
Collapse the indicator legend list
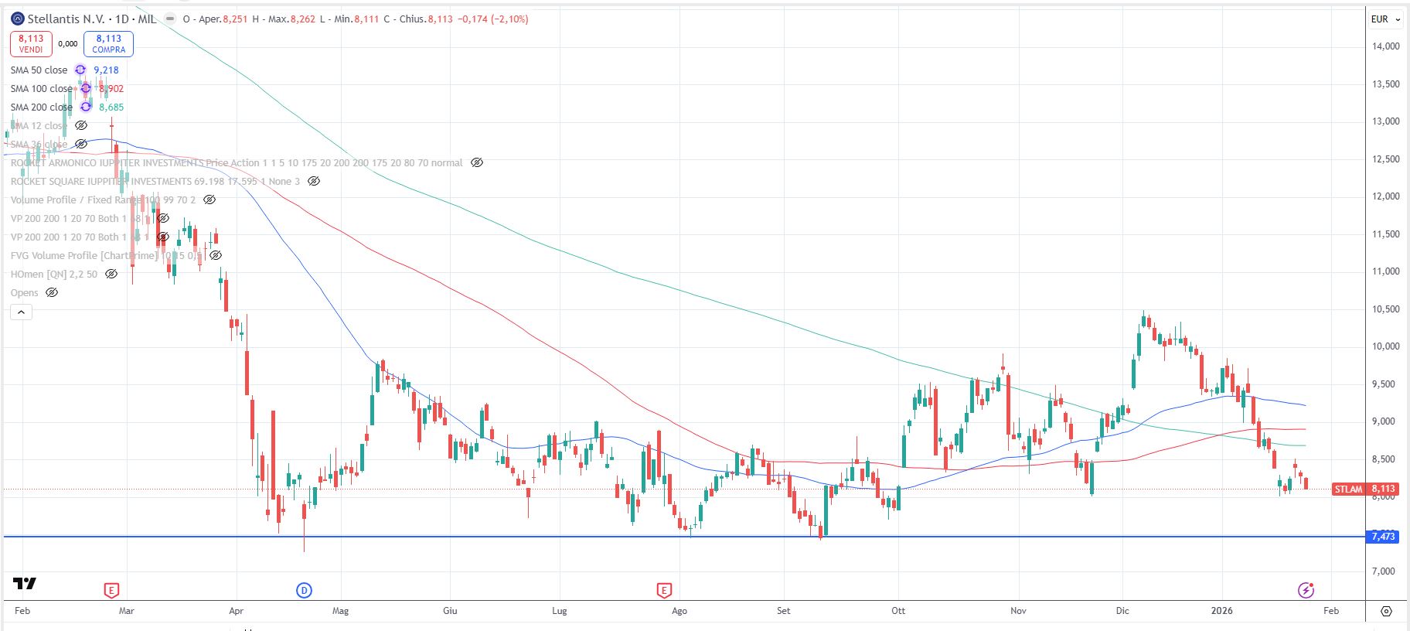[21, 312]
